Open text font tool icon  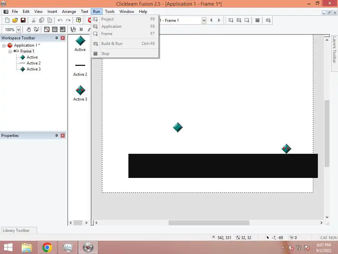[x=73, y=29]
